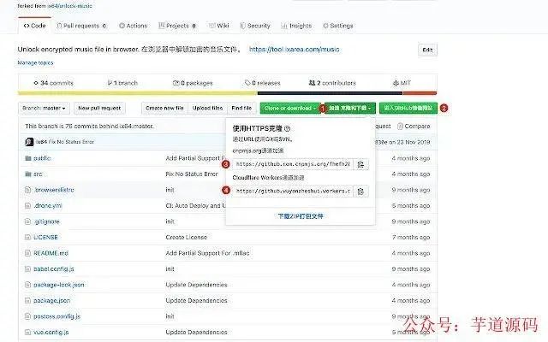This screenshot has height=342, width=548.
Task: Open 0 releases page
Action: (x=263, y=83)
